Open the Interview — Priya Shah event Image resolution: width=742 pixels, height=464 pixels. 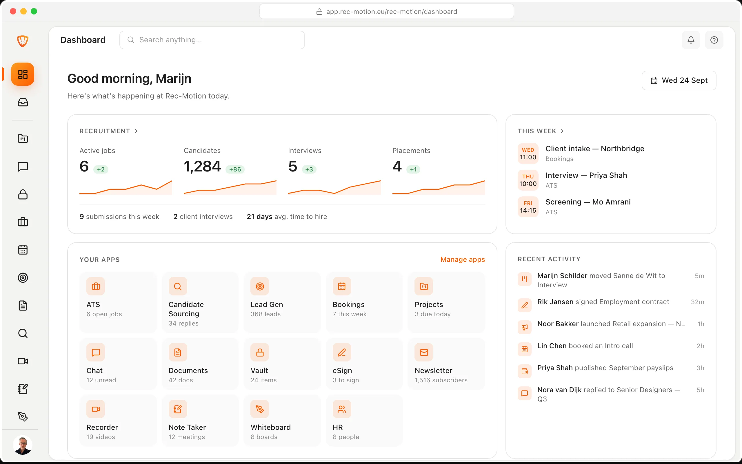(611, 180)
